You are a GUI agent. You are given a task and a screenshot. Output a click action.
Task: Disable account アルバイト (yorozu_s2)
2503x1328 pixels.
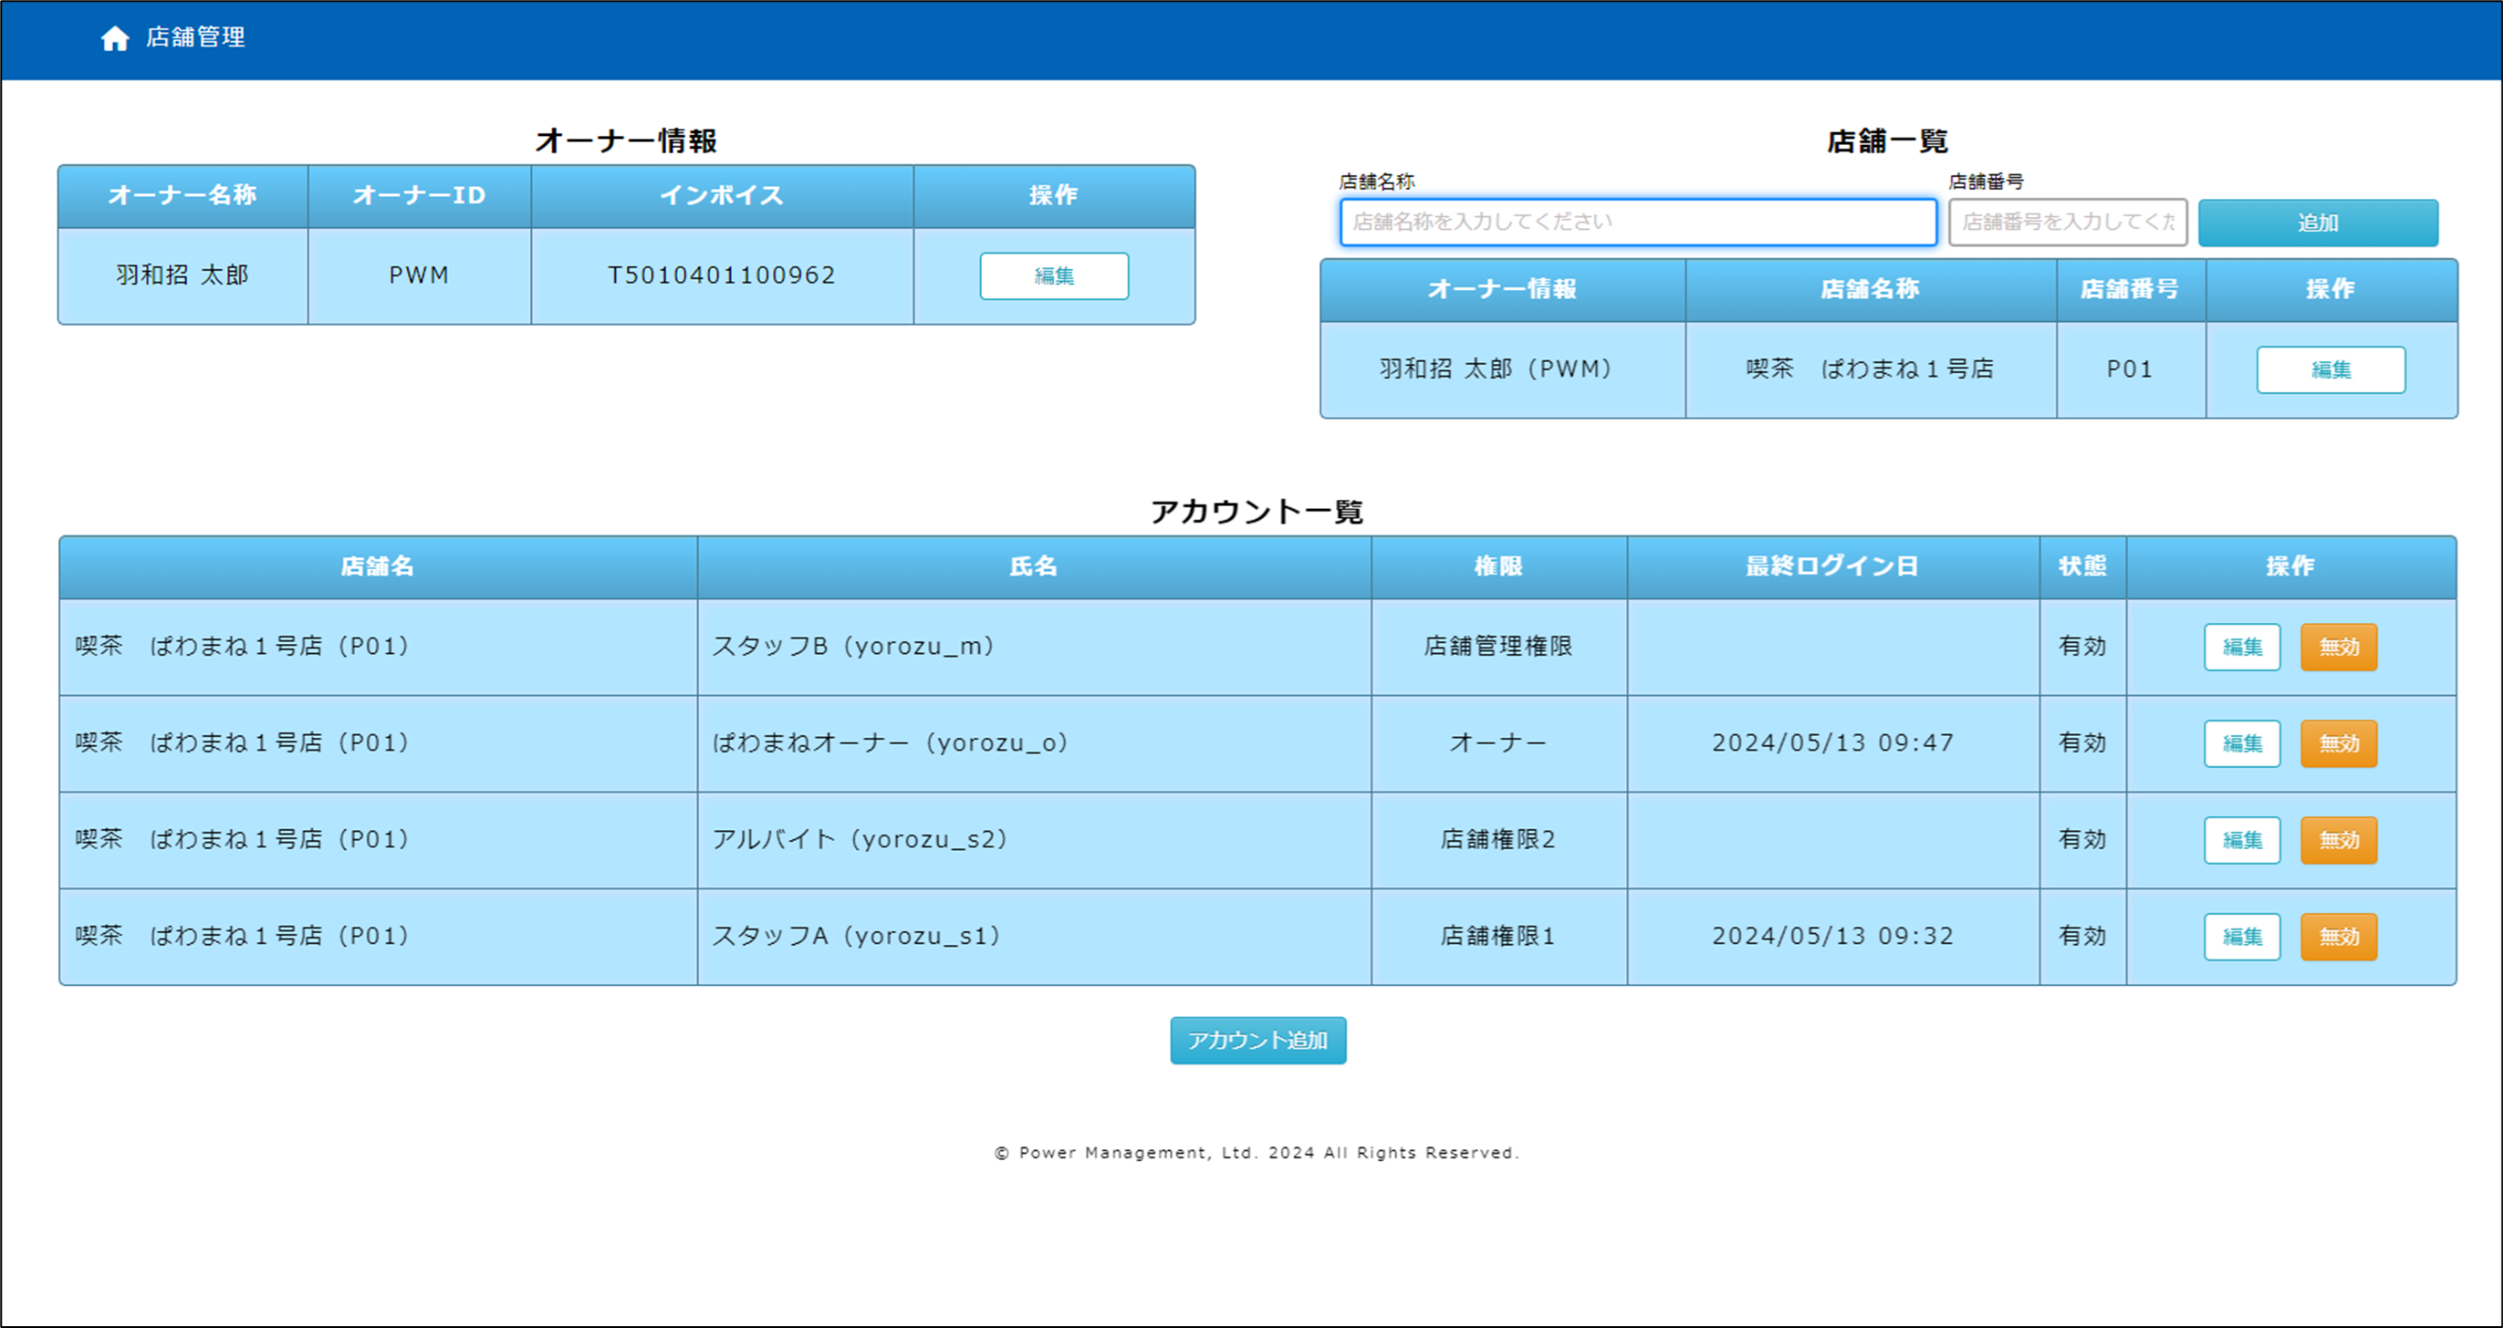pyautogui.click(x=2338, y=840)
